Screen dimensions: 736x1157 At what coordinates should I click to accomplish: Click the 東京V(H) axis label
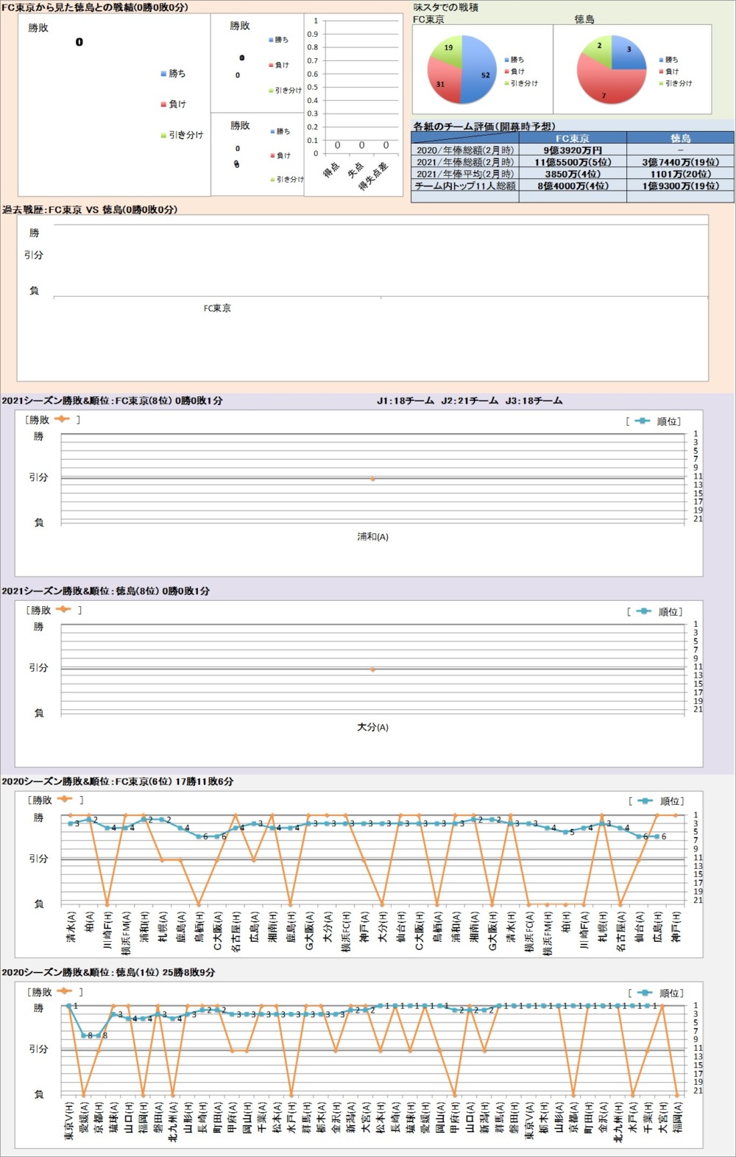[x=69, y=1121]
